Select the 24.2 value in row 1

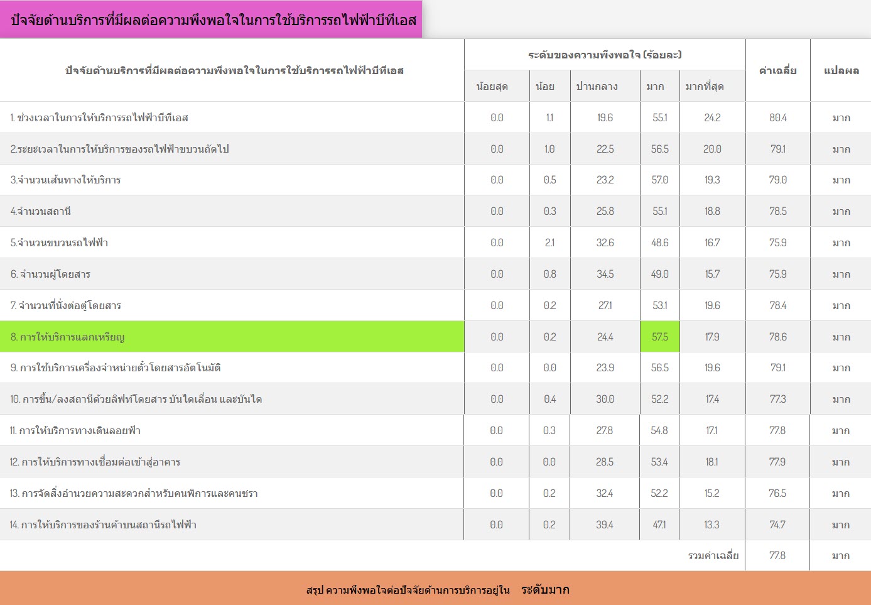pyautogui.click(x=712, y=117)
